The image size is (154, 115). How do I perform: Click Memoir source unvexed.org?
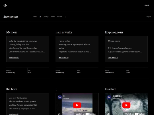click(x=11, y=72)
